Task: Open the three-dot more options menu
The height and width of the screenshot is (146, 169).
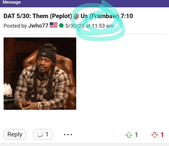Action: pos(68,134)
